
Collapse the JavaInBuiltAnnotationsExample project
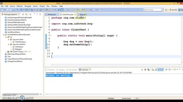tap(3, 35)
